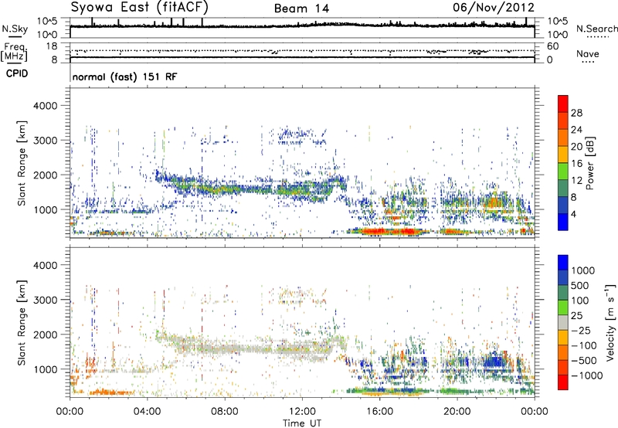
Task: Click the '60' Nave axis tick
Action: pyautogui.click(x=553, y=46)
